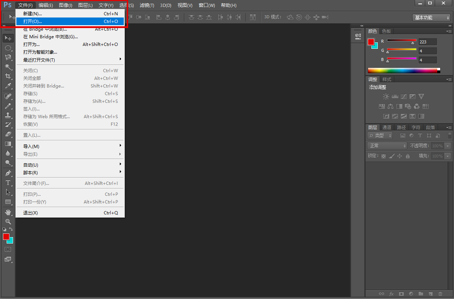Switch to the 通道 tab

pos(387,127)
